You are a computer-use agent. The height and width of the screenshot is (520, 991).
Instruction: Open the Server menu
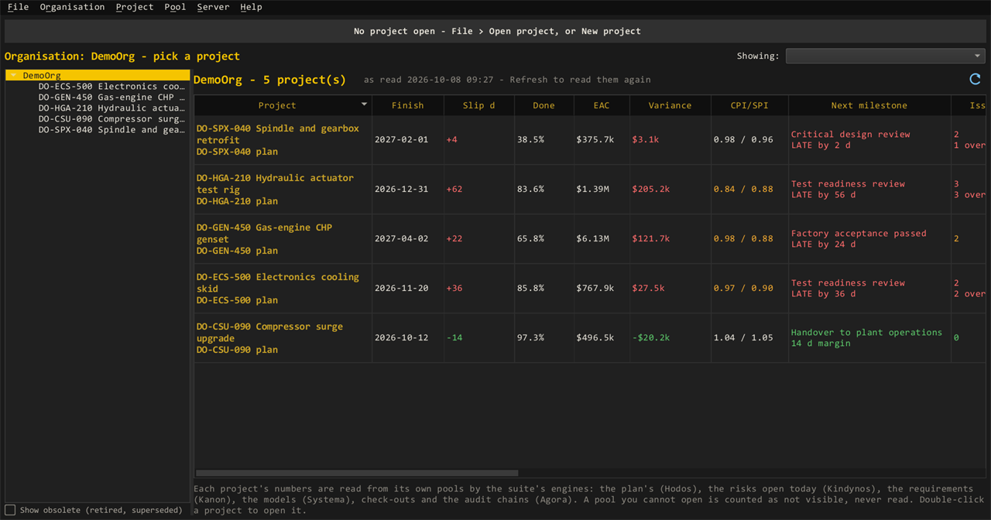coord(213,7)
